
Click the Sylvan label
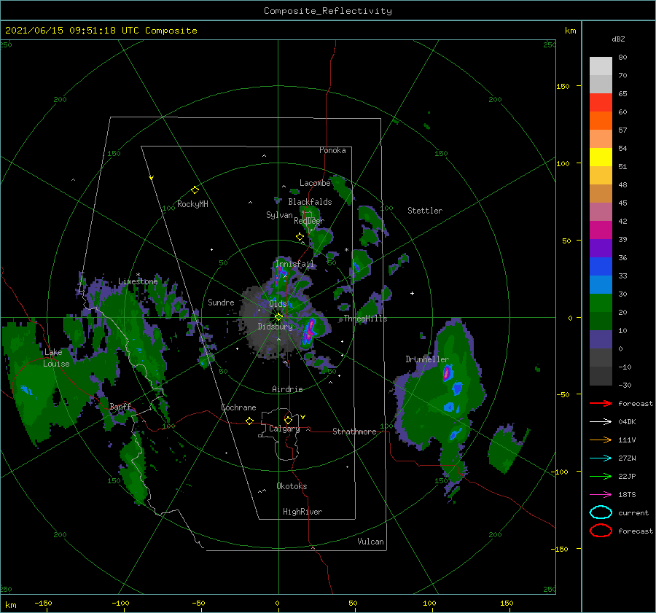pyautogui.click(x=279, y=215)
